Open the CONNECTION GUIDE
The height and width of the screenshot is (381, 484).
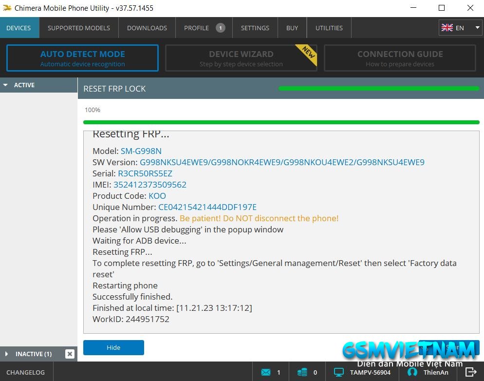click(x=400, y=58)
